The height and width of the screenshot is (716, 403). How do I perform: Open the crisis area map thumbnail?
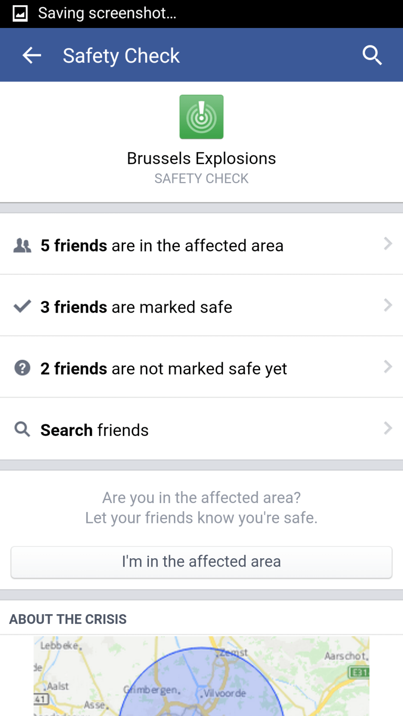(201, 676)
